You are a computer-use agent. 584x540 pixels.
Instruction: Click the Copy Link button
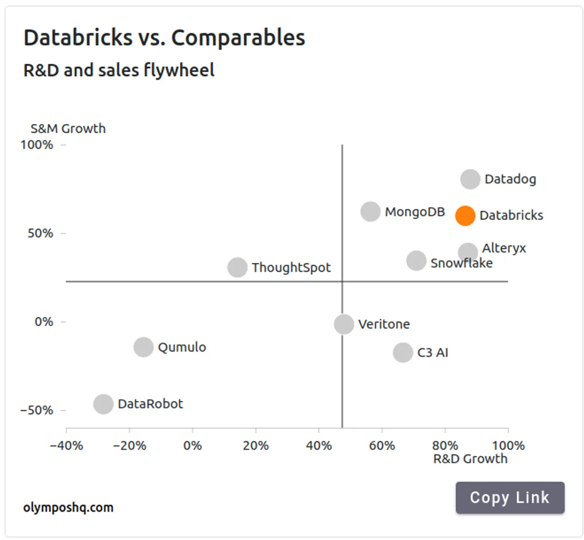click(510, 497)
